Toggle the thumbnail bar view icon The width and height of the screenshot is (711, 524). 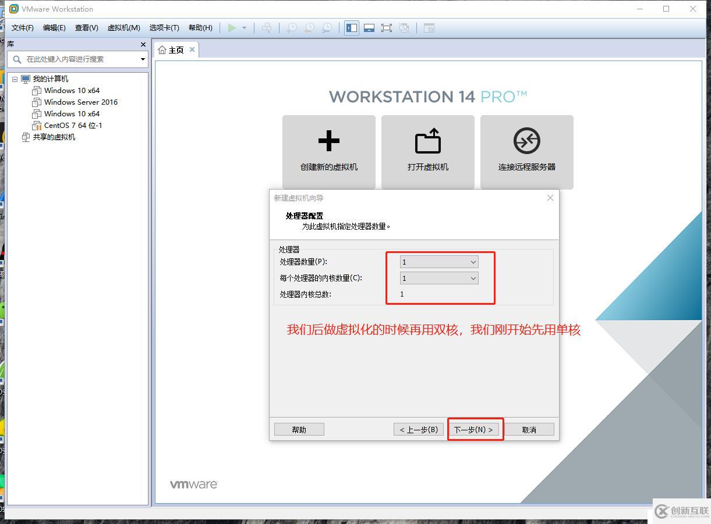369,28
